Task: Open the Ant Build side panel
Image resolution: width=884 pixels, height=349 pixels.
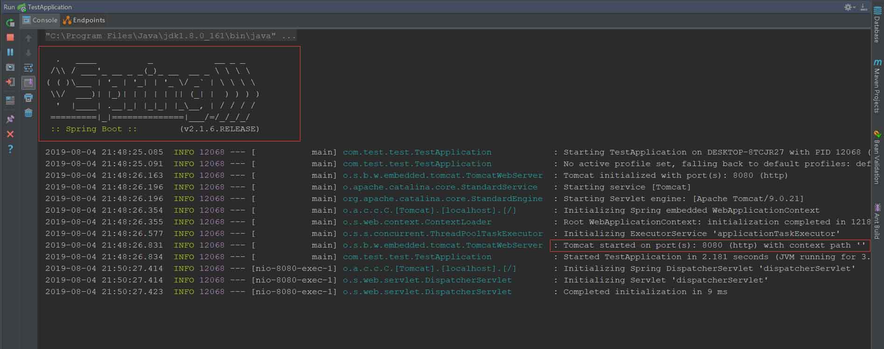Action: (x=877, y=221)
